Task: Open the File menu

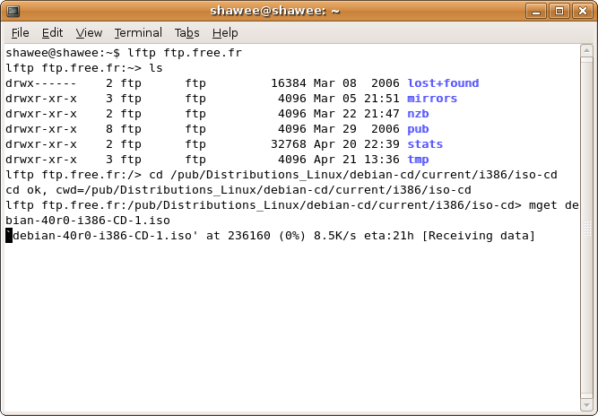Action: [x=20, y=33]
